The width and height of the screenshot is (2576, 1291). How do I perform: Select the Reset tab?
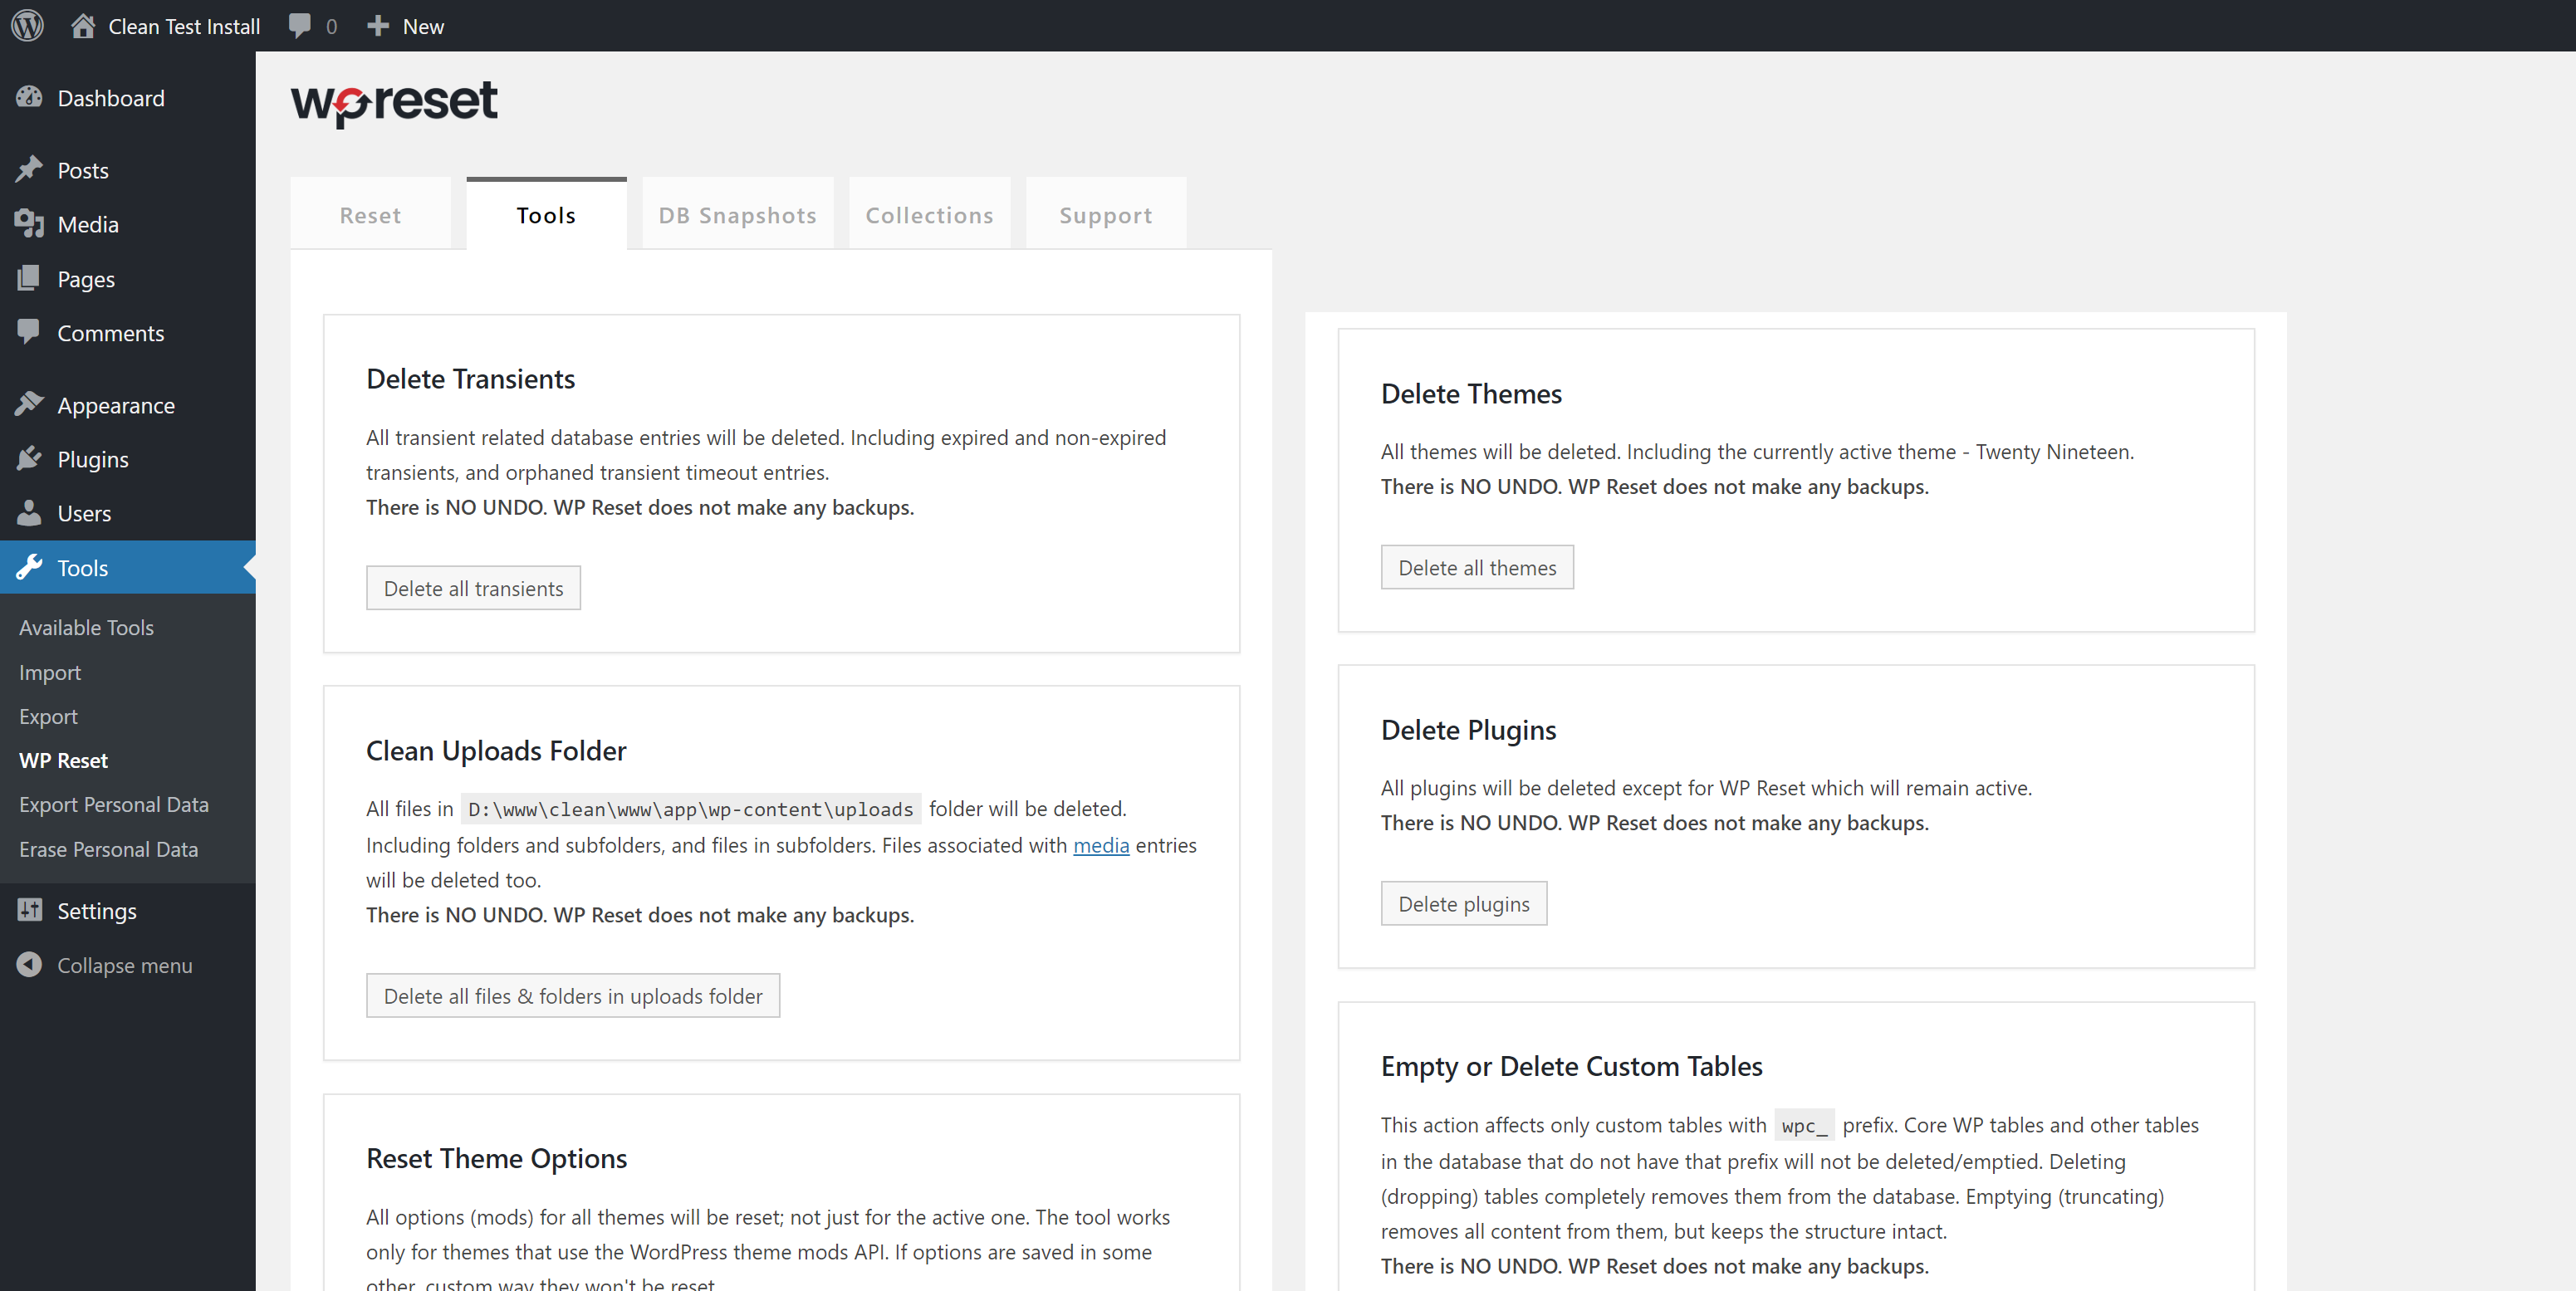coord(370,215)
